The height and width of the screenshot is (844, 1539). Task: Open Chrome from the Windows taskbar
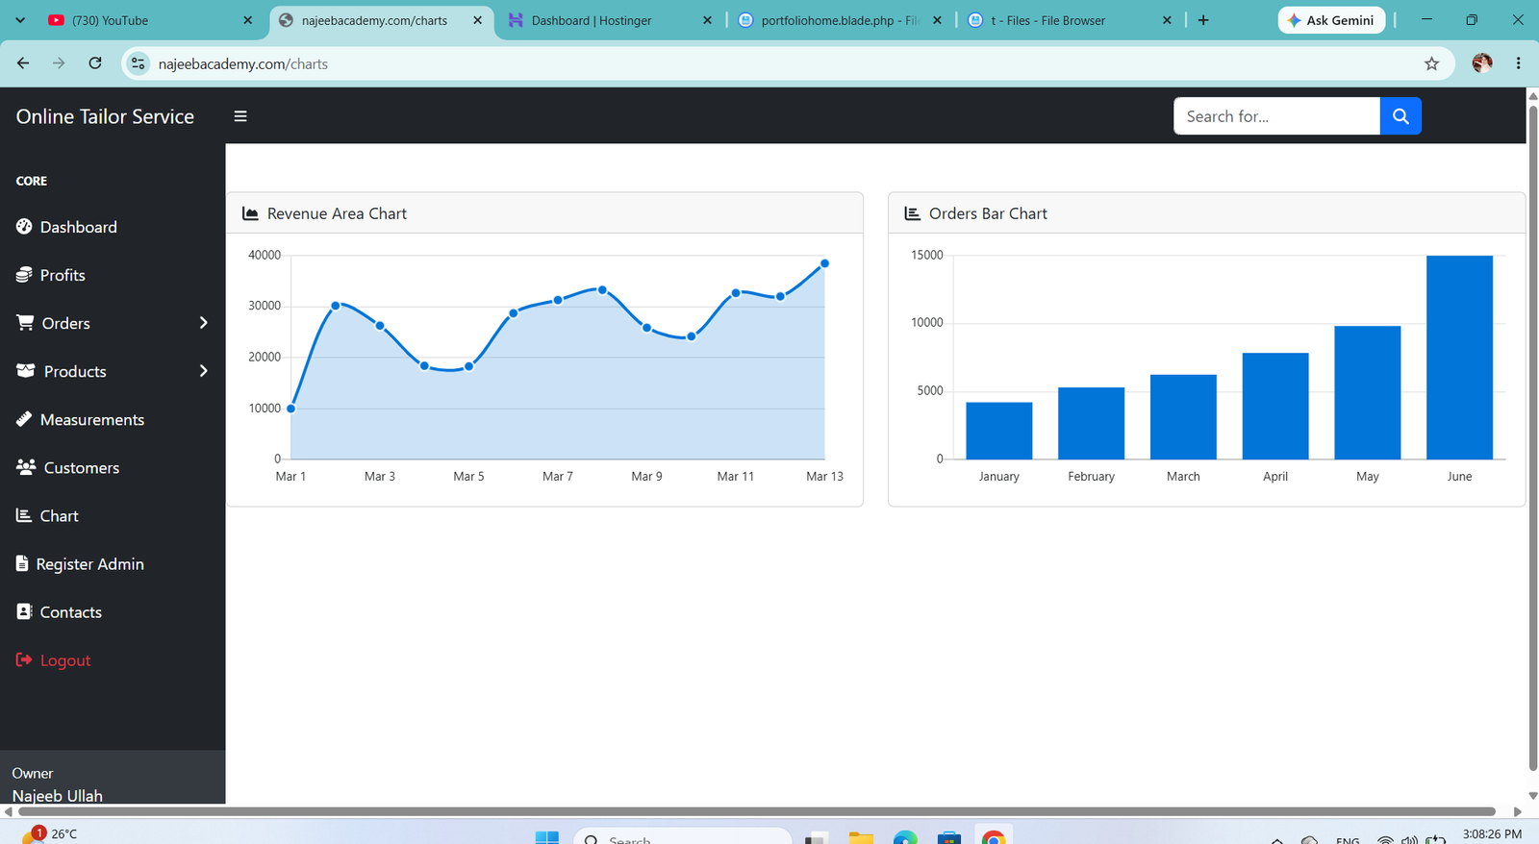point(994,837)
